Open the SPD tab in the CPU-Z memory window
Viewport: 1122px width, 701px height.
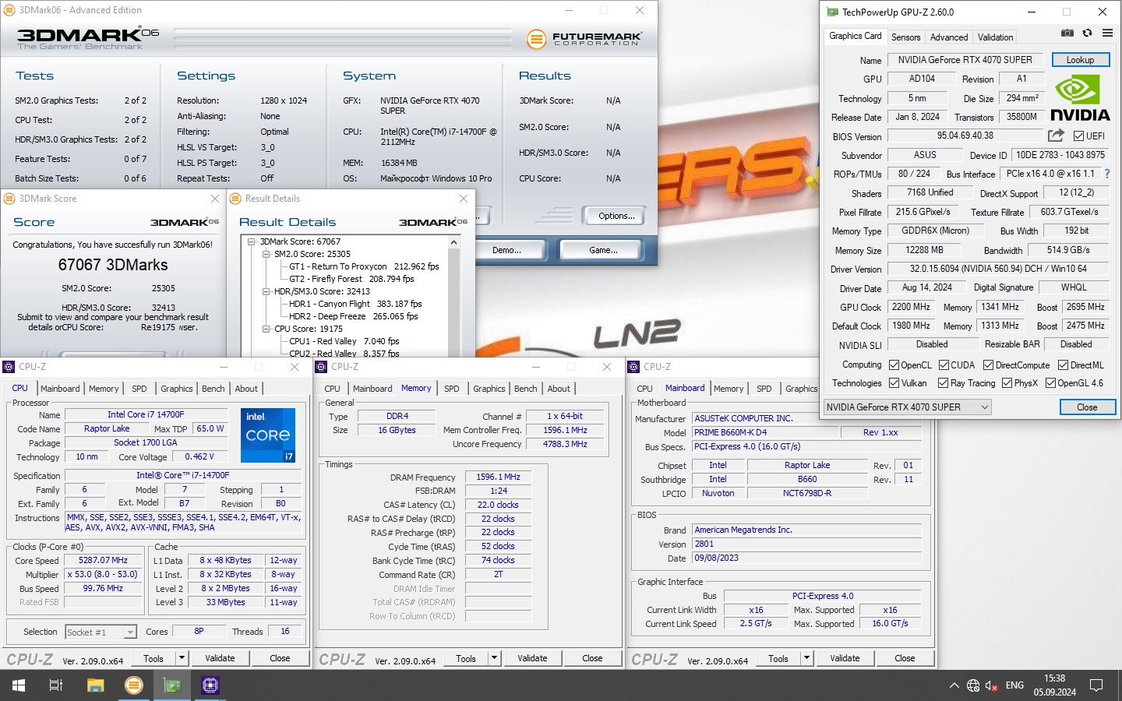click(x=451, y=389)
